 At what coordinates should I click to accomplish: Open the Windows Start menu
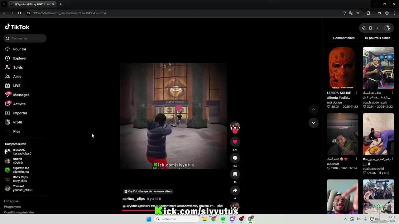(x=149, y=219)
